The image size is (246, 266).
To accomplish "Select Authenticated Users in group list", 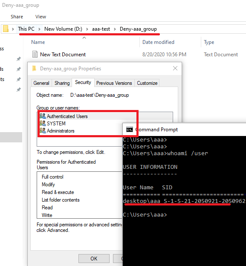I will (67, 116).
